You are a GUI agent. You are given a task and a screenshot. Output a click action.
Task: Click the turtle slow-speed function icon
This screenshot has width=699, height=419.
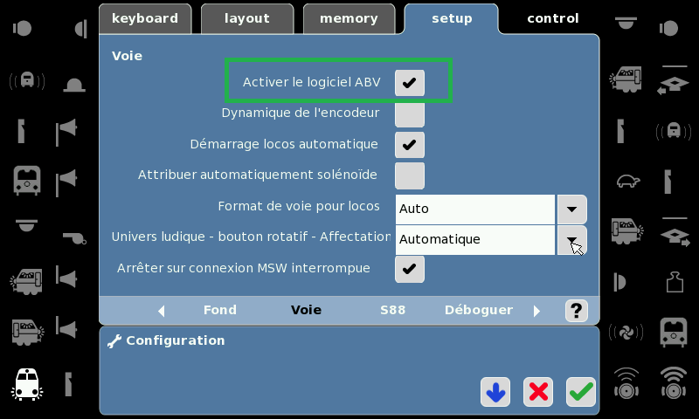click(628, 181)
